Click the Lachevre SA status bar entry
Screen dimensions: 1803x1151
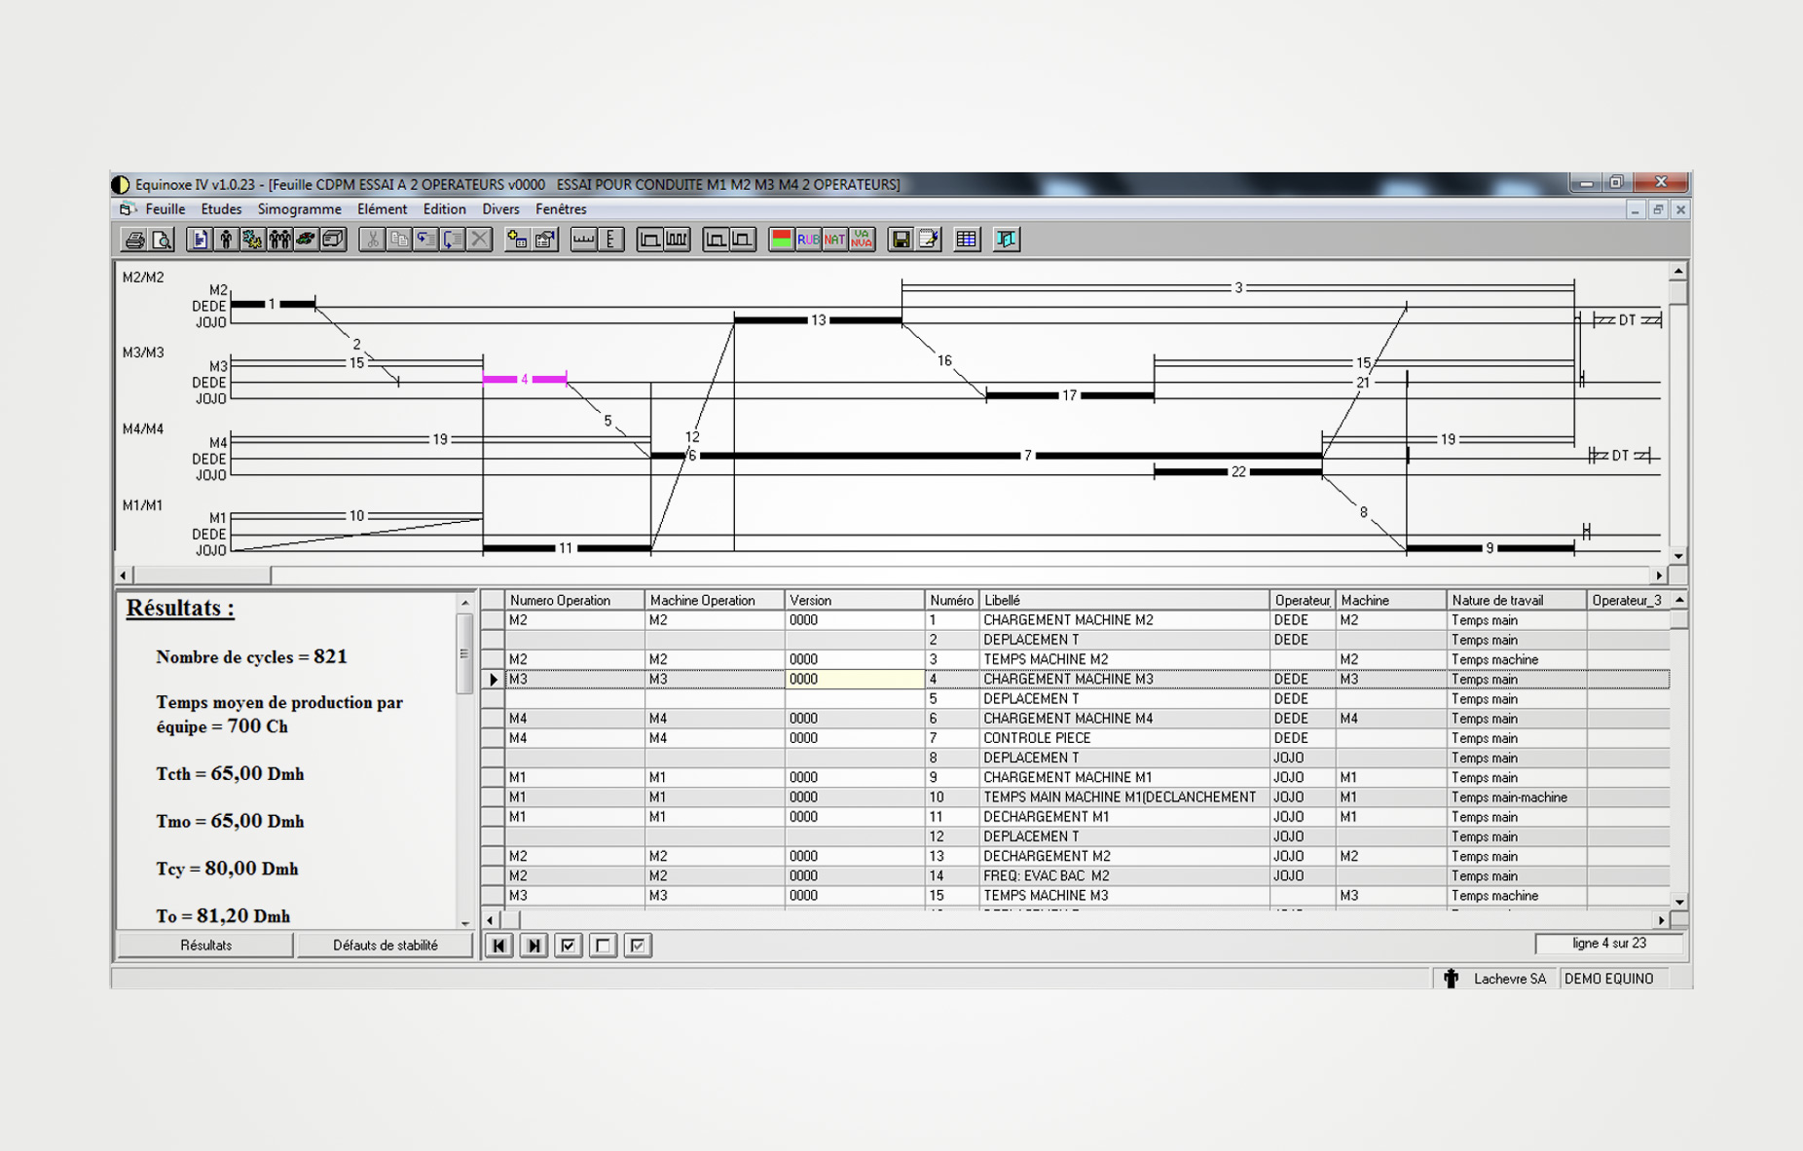click(x=1509, y=979)
